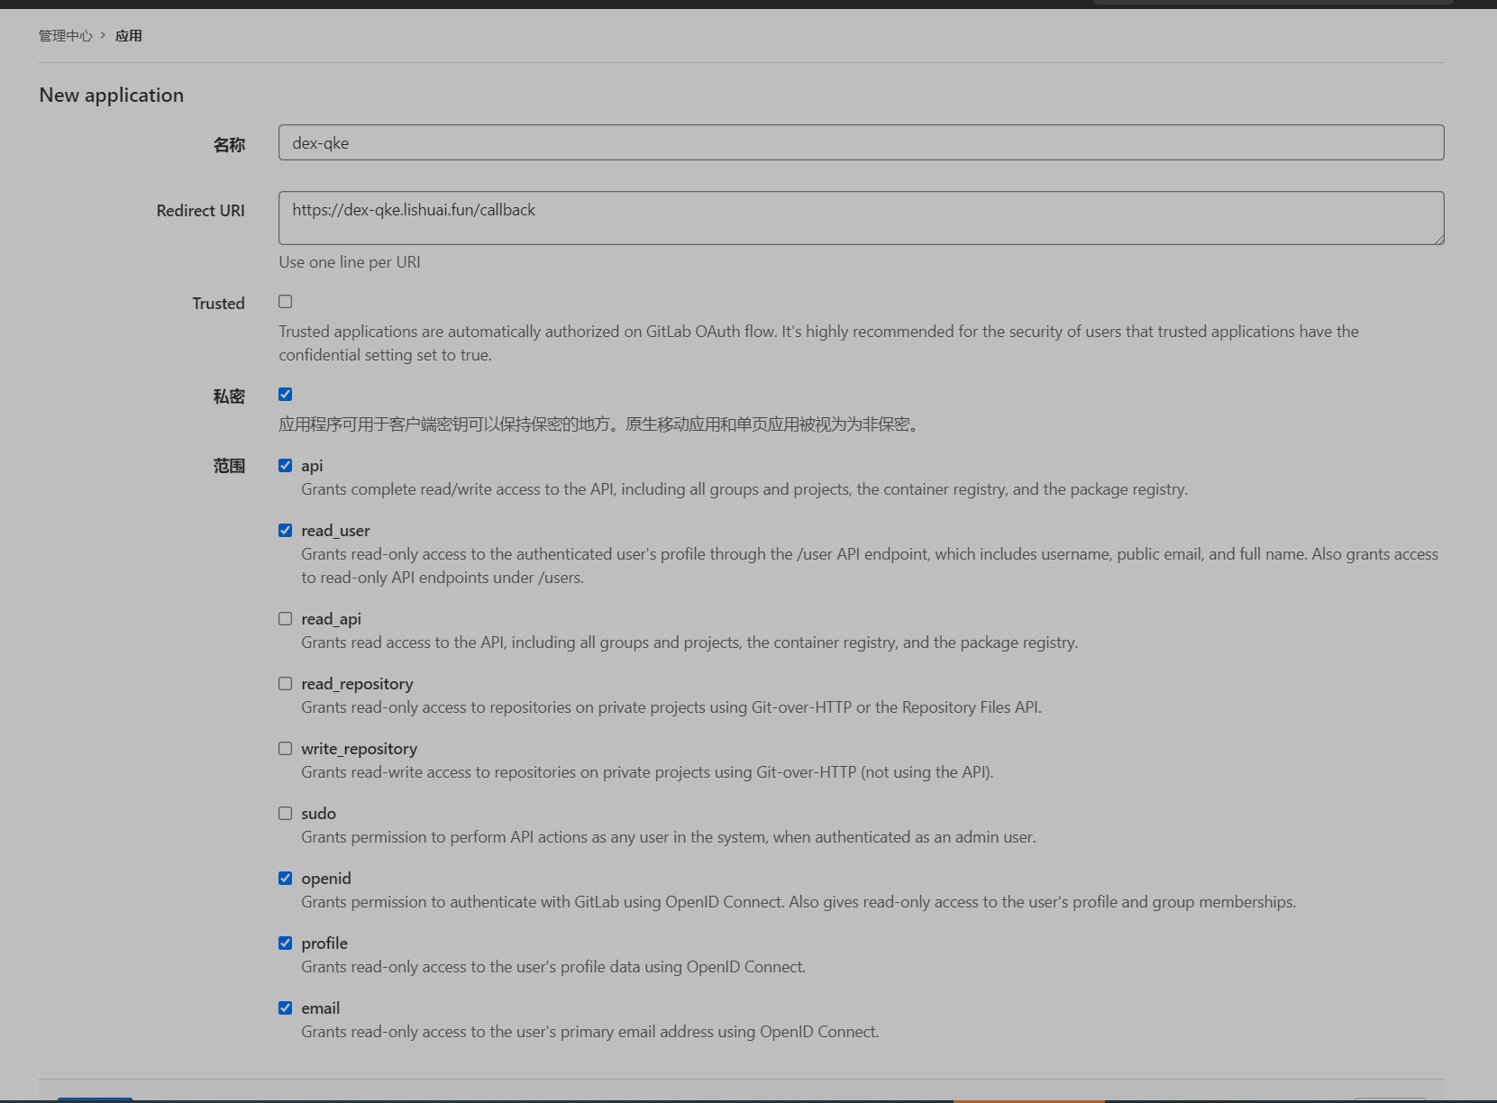Grab the Redirect URI textarea resize handle
The width and height of the screenshot is (1497, 1103).
point(1439,239)
